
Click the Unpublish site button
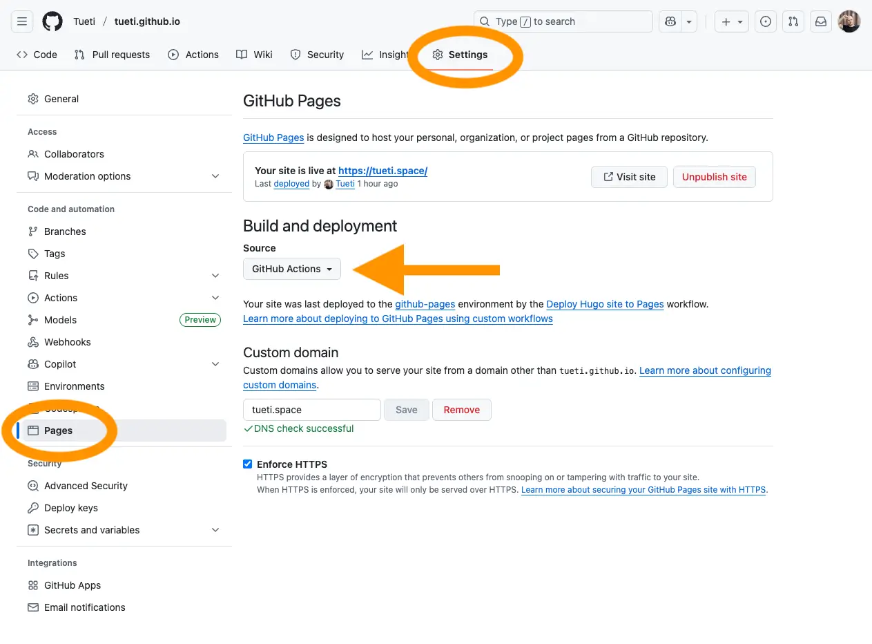[x=714, y=177]
